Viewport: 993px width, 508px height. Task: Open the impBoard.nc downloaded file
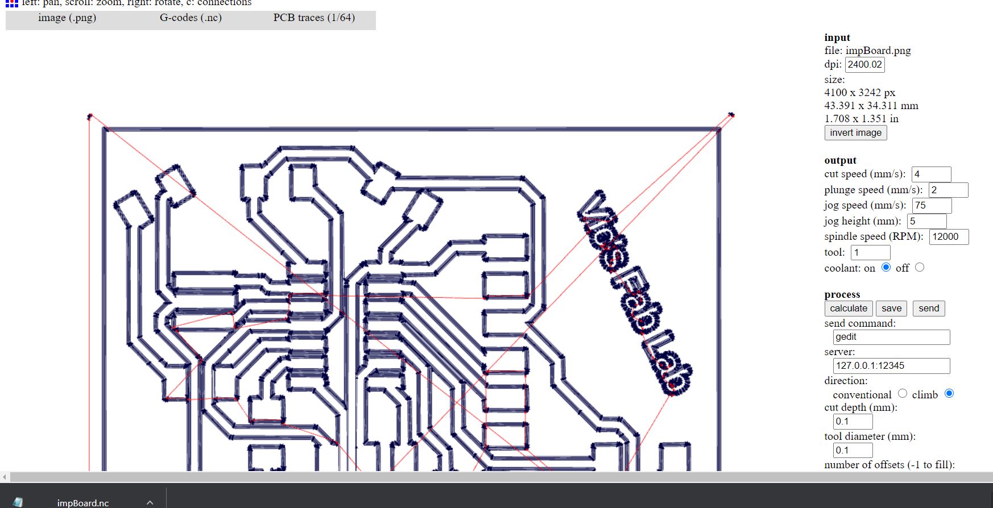tap(83, 503)
